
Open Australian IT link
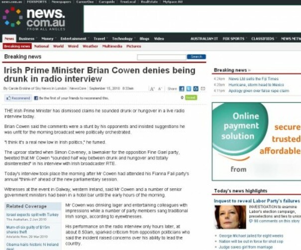click(x=204, y=39)
